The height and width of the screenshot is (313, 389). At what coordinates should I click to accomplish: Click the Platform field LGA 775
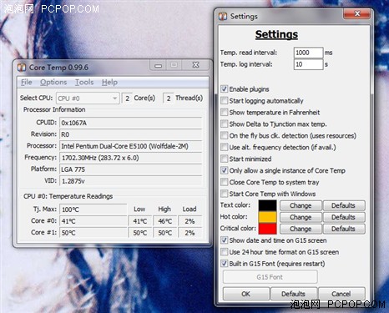tap(131, 169)
